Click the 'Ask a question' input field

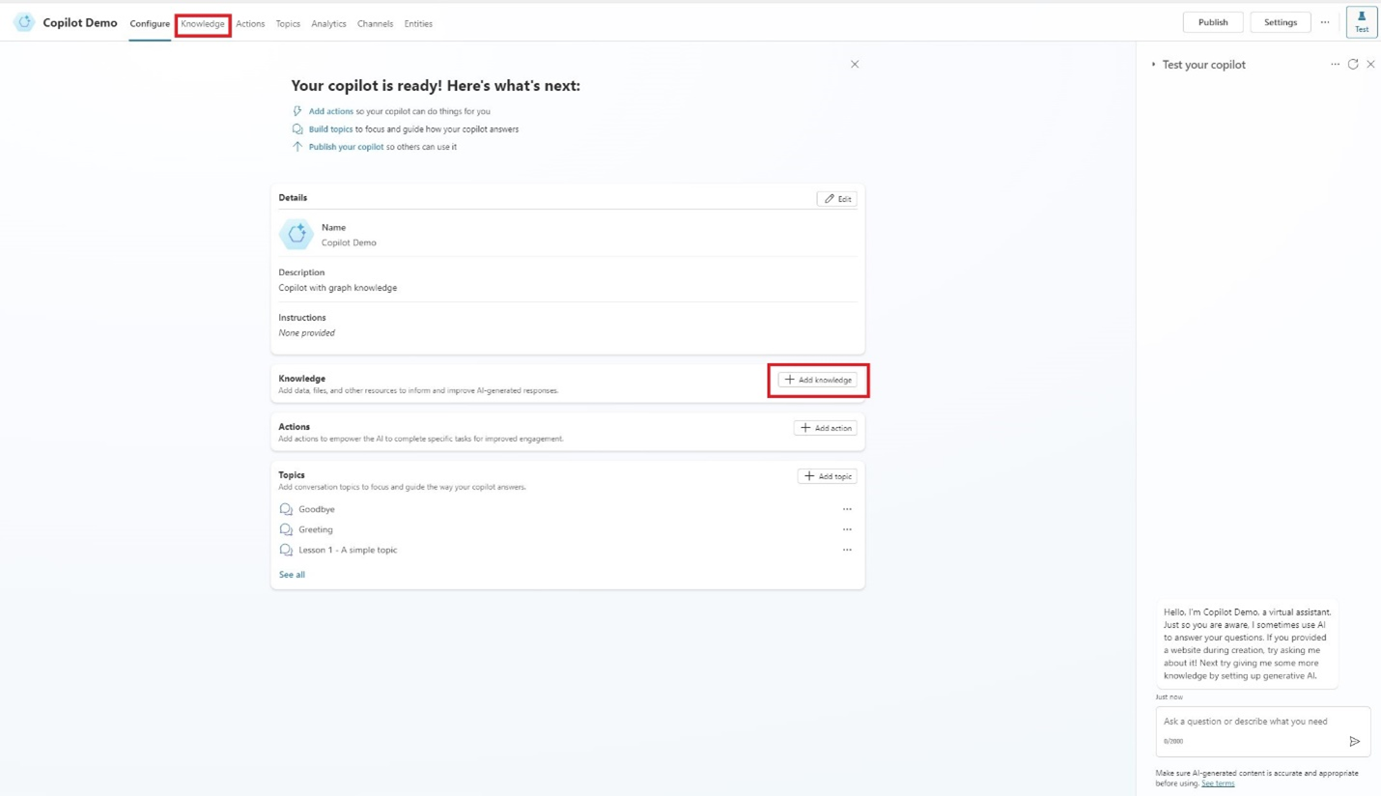pyautogui.click(x=1263, y=731)
